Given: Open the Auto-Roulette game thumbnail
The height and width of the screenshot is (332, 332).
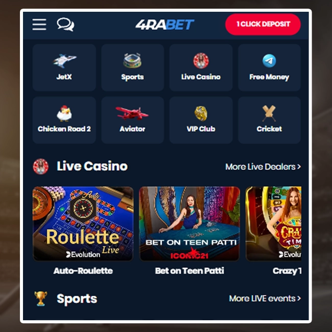Looking at the screenshot, I should coord(83,224).
